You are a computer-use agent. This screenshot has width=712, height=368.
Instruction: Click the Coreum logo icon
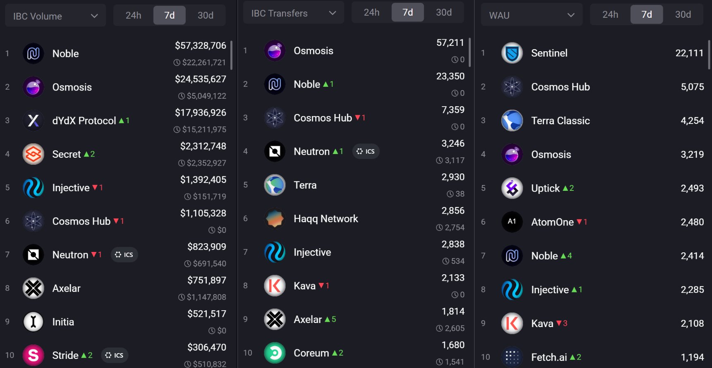(275, 353)
